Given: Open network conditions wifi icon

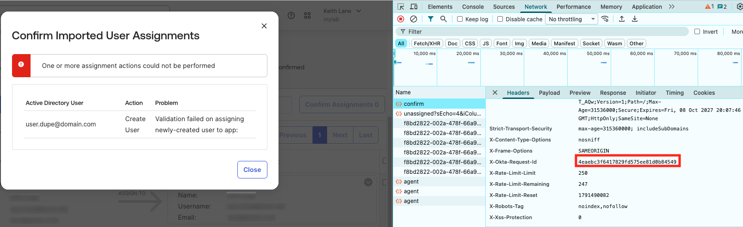Looking at the screenshot, I should [x=605, y=19].
